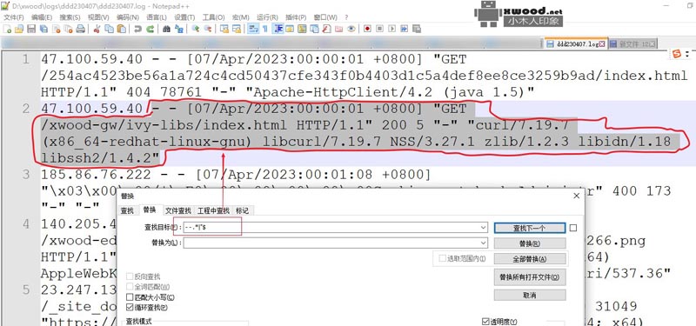Click the 查找下一个 button
Viewport: 696px width, 326px height.
530,228
